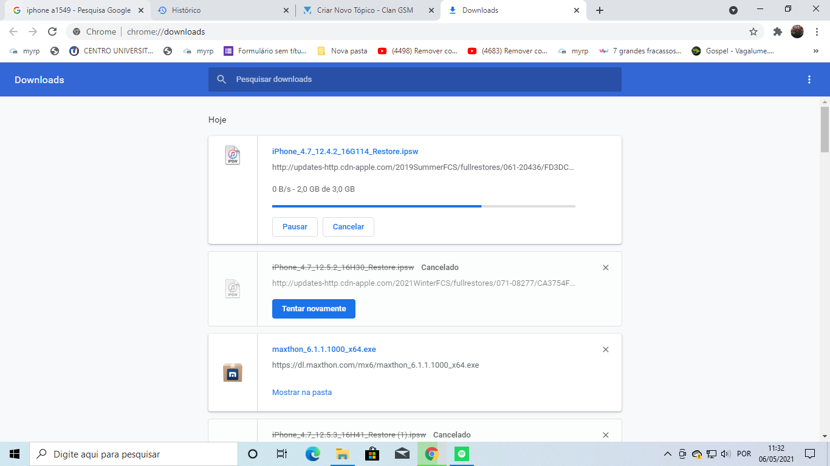The width and height of the screenshot is (830, 466).
Task: Click the 12.4.2 download progress bar
Action: click(424, 206)
